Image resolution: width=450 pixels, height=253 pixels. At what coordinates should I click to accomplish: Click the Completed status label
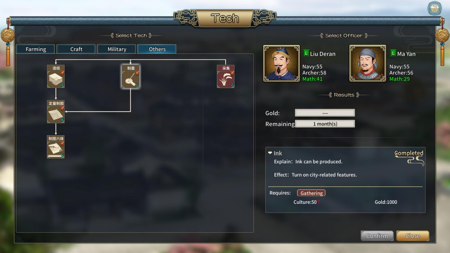point(409,153)
